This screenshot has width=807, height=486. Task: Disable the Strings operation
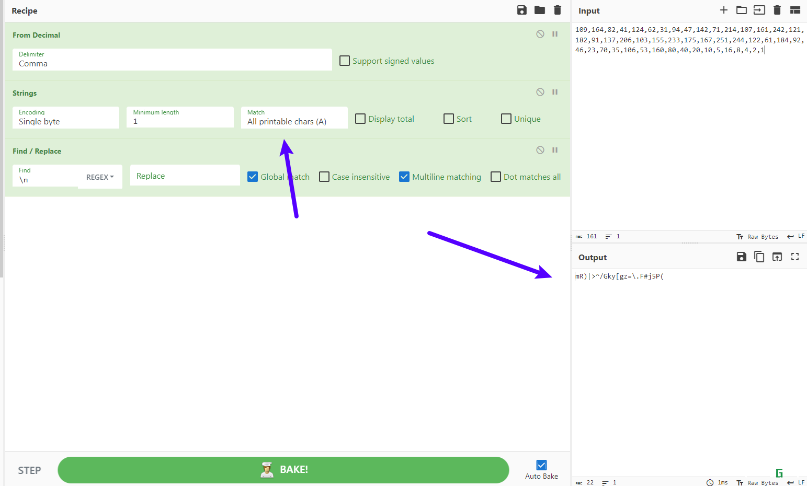(x=540, y=92)
